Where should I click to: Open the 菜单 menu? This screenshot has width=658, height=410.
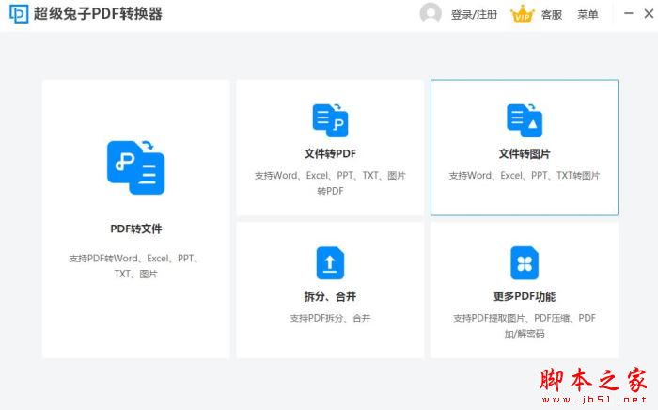click(x=587, y=15)
